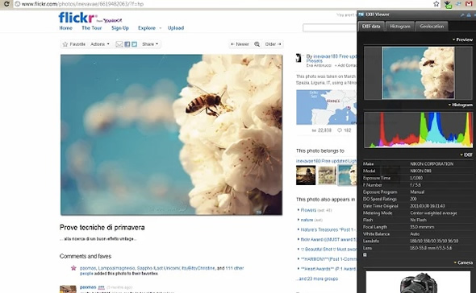476x293 pixels.
Task: Zoom photo with magnifier icon
Action: 257,44
